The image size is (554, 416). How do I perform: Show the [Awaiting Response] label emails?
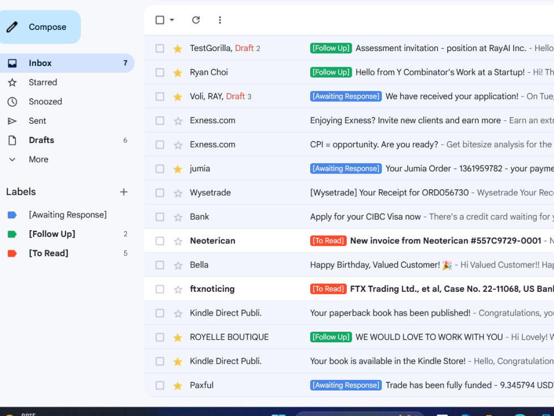(67, 215)
